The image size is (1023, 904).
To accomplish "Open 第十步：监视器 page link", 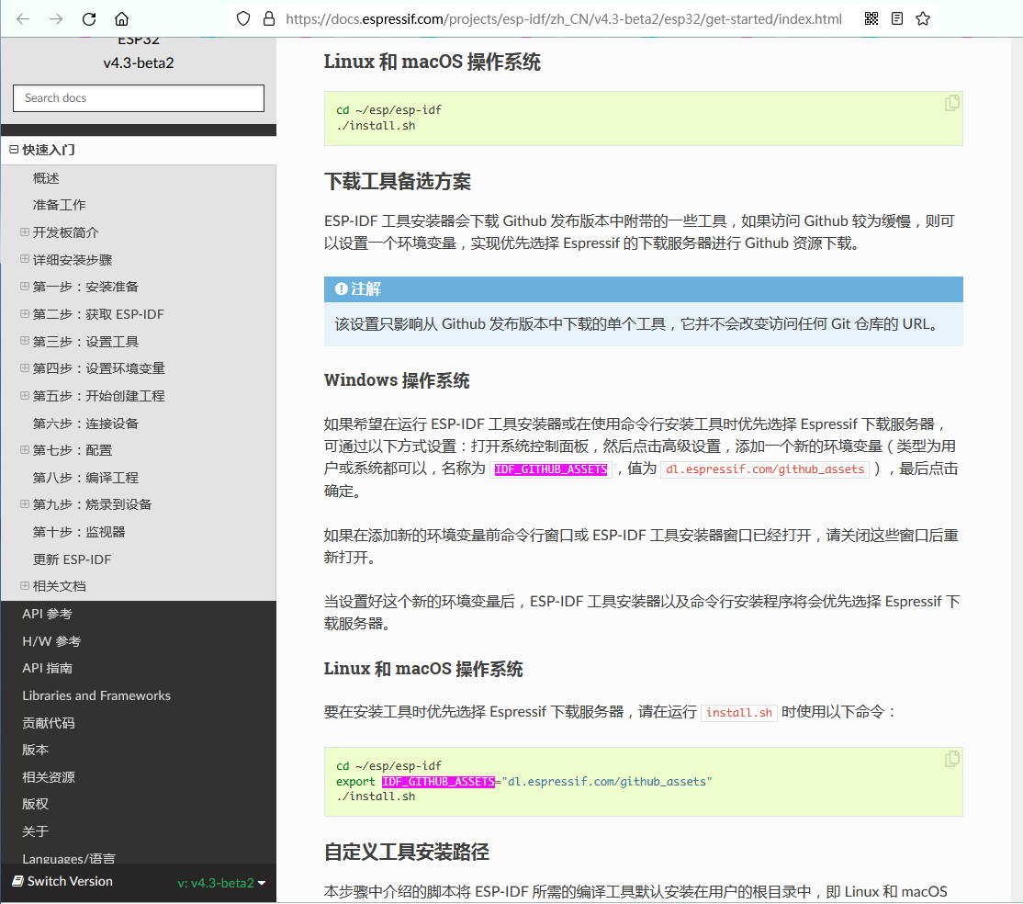I will tap(79, 532).
